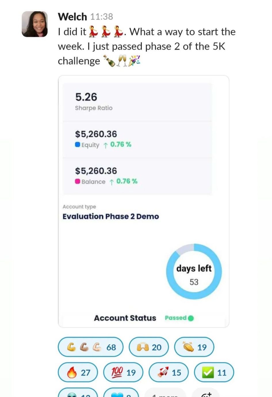This screenshot has width=272, height=397.
Task: Click the green check mark reaction
Action: (214, 372)
